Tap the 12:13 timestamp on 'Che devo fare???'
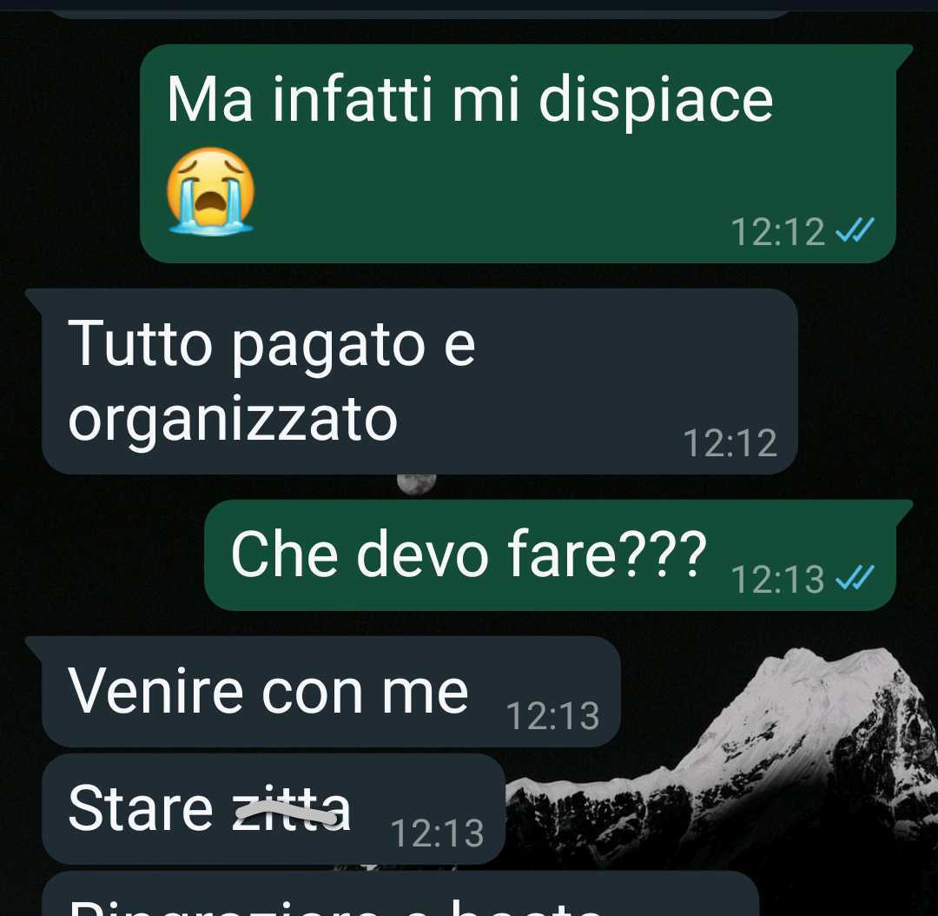Image resolution: width=938 pixels, height=916 pixels. point(777,579)
